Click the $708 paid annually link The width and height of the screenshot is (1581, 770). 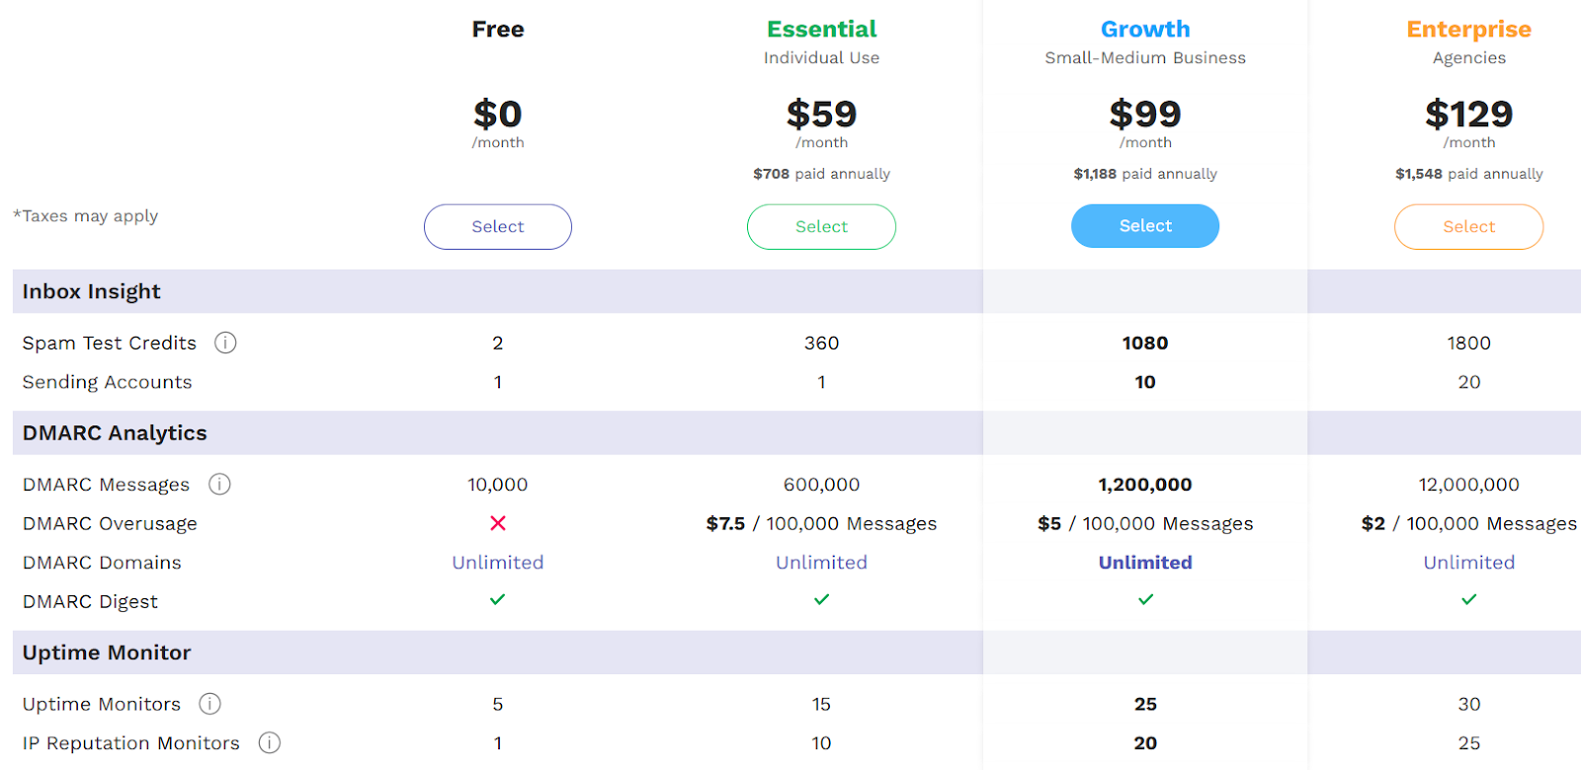click(821, 173)
